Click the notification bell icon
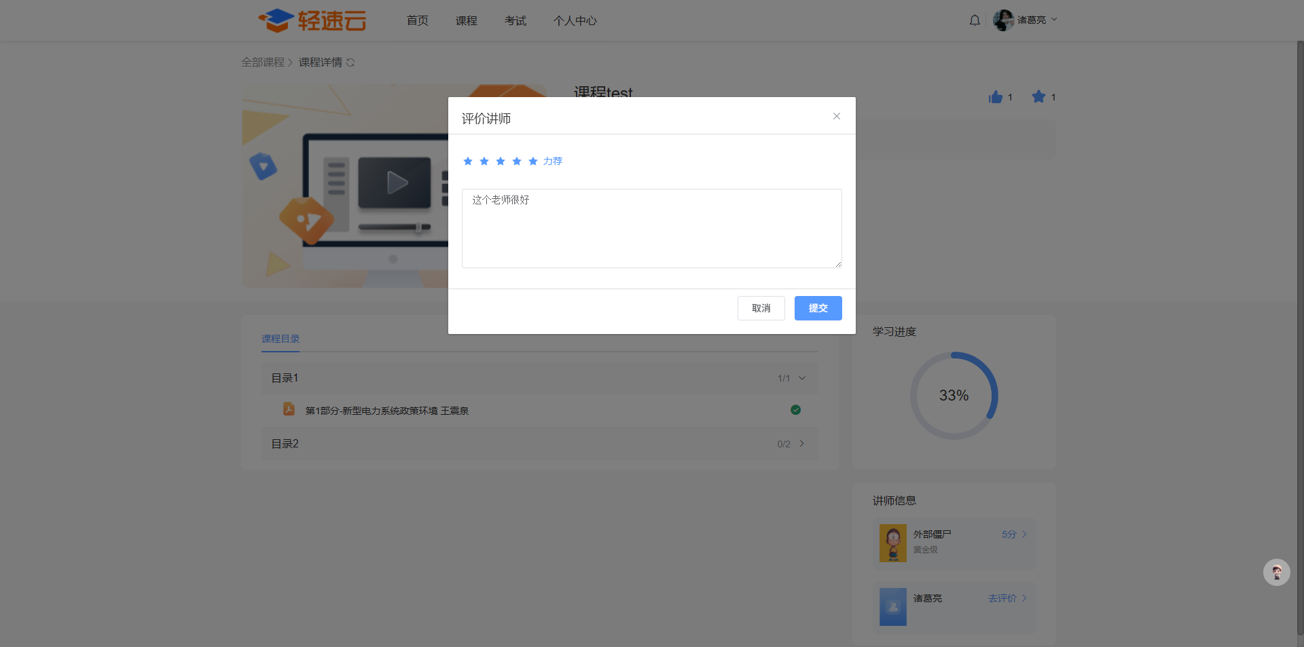 click(975, 20)
